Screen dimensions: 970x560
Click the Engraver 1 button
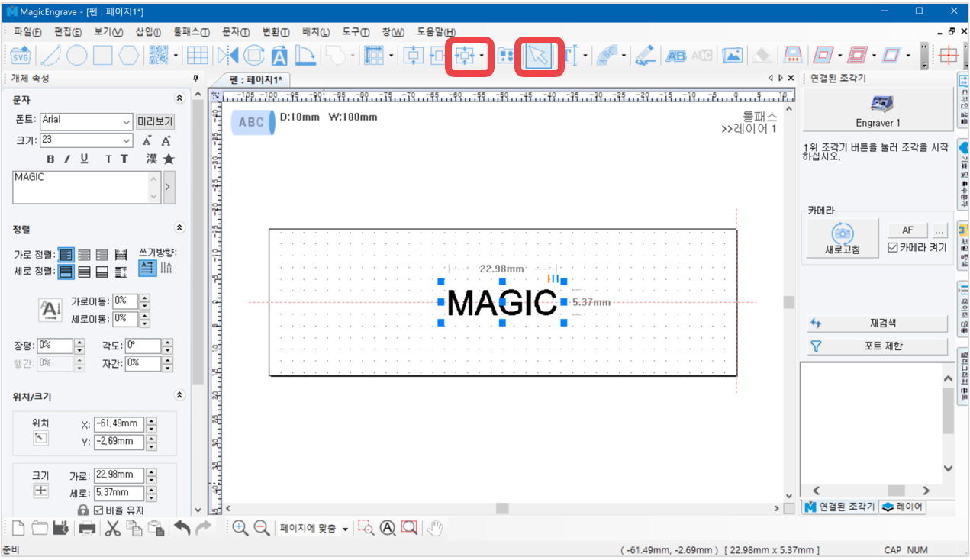click(x=878, y=111)
